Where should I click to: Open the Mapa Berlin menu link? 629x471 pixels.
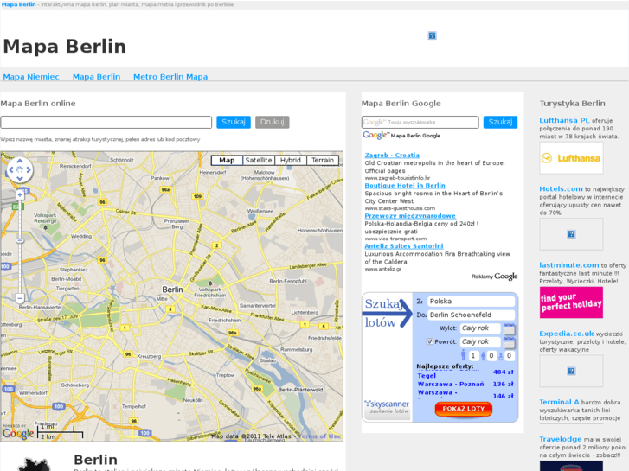tap(96, 77)
